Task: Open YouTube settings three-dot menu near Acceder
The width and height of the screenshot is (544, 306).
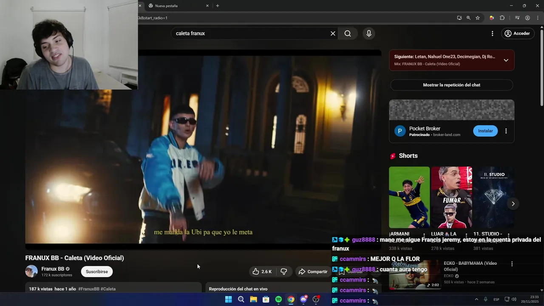Action: (x=492, y=34)
